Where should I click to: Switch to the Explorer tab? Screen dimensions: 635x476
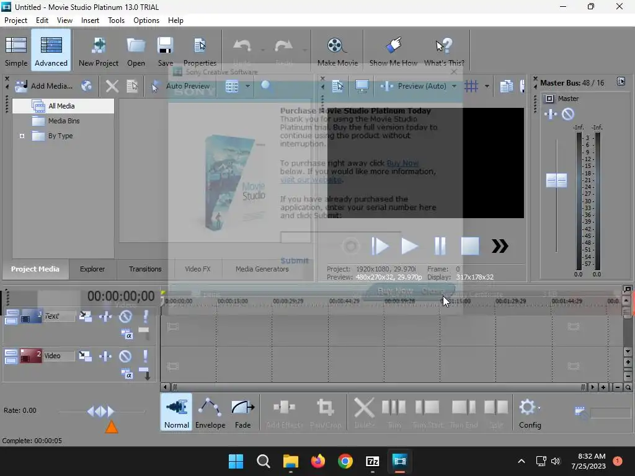point(92,269)
